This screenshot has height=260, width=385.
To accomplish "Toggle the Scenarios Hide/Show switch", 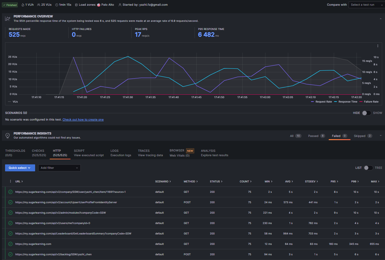I will 367,113.
